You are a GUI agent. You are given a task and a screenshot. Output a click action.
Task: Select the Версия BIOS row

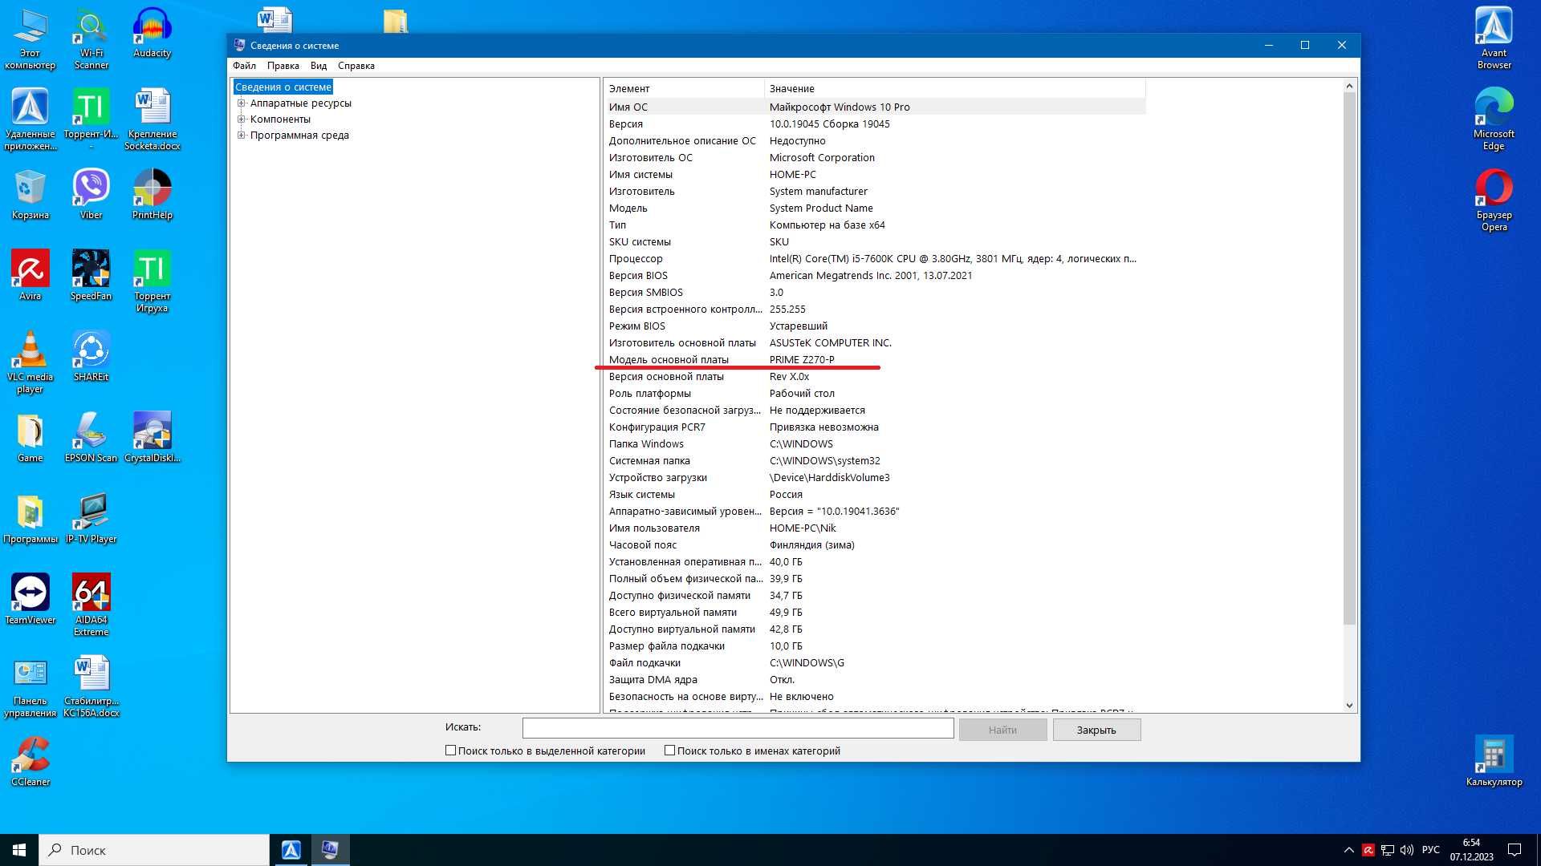pyautogui.click(x=874, y=275)
